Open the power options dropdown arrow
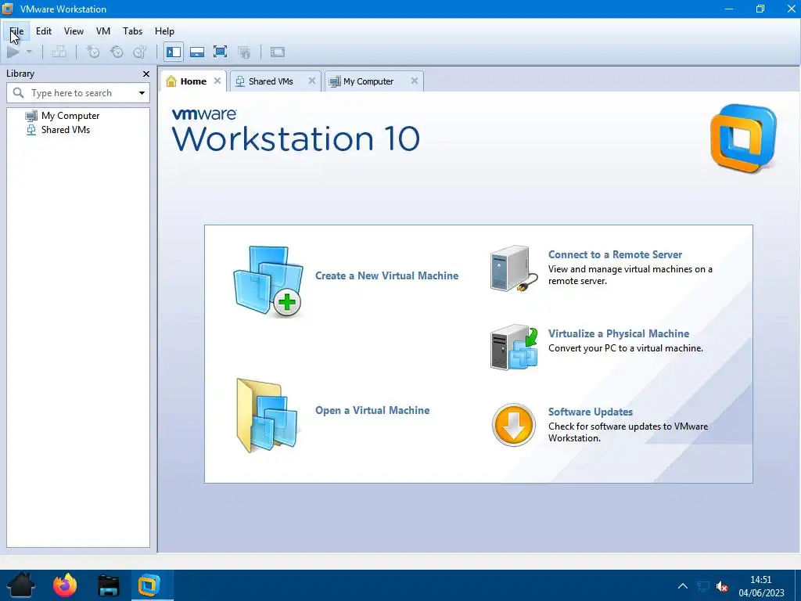This screenshot has height=601, width=801. 29,52
